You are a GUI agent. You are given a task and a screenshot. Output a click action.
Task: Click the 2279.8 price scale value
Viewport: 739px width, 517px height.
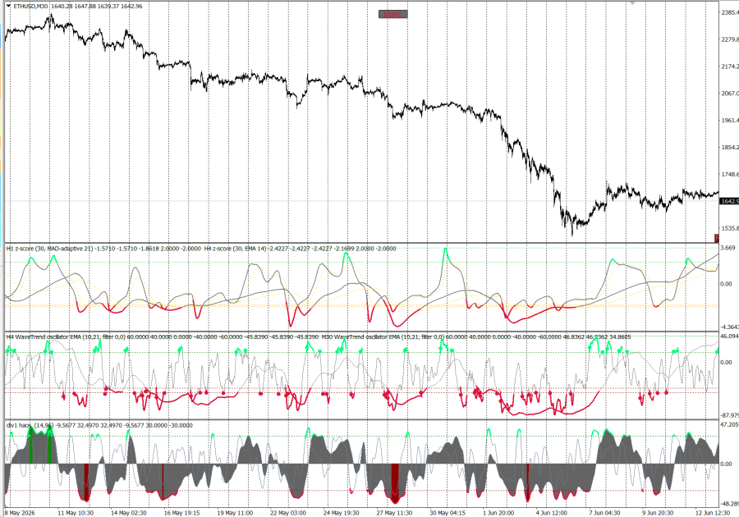[x=730, y=39]
